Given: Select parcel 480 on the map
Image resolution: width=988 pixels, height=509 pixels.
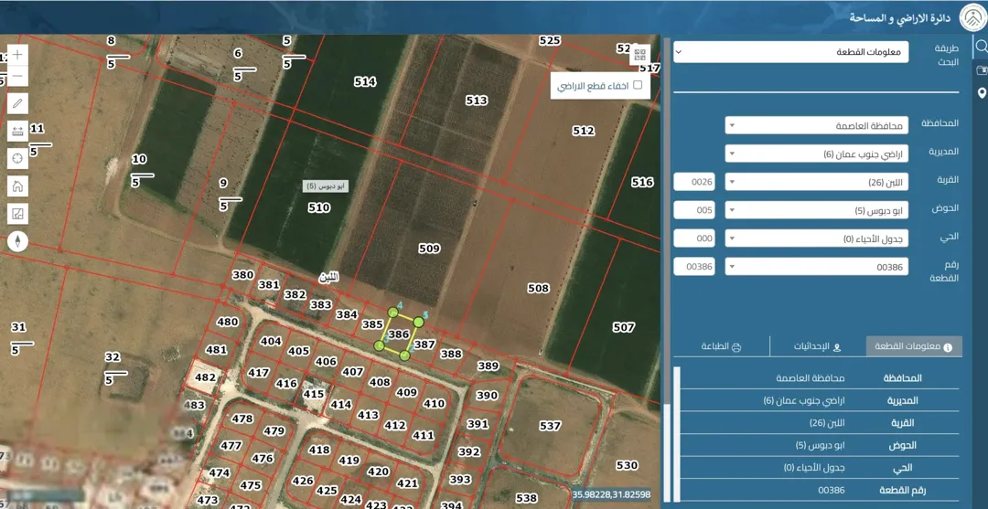Looking at the screenshot, I should pyautogui.click(x=227, y=323).
